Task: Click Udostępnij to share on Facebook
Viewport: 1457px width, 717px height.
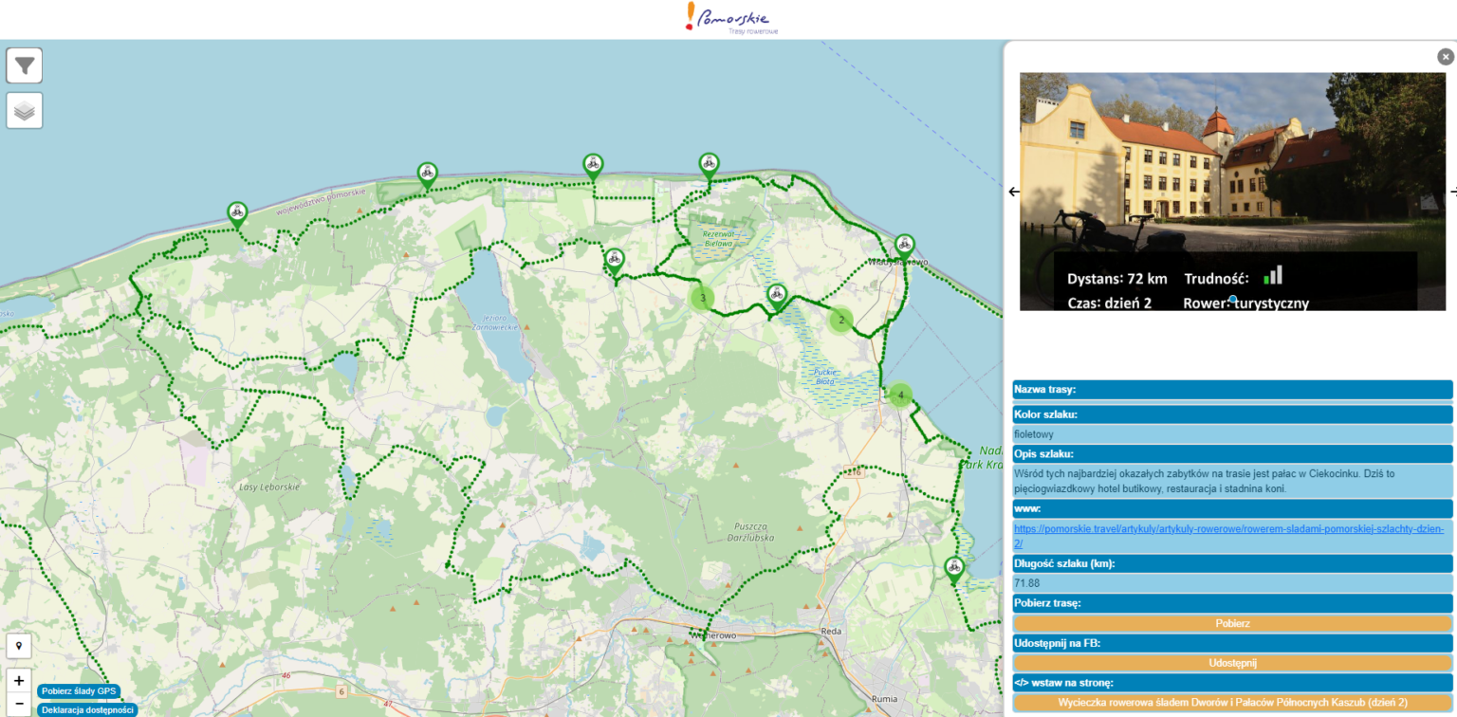Action: point(1232,663)
